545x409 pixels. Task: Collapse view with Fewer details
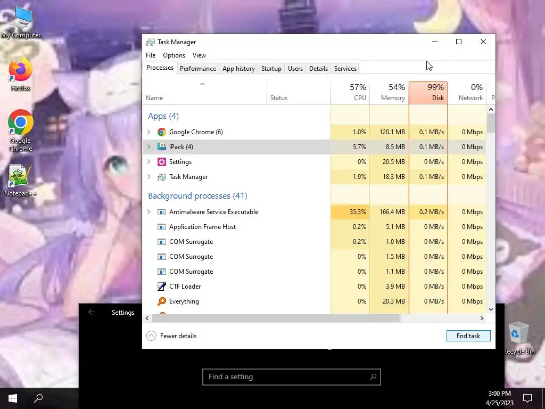click(172, 336)
